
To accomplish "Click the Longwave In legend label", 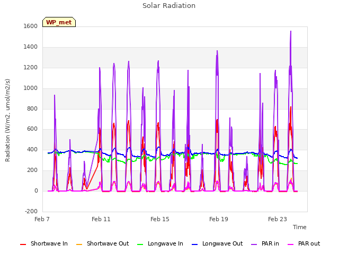I will [165, 243].
